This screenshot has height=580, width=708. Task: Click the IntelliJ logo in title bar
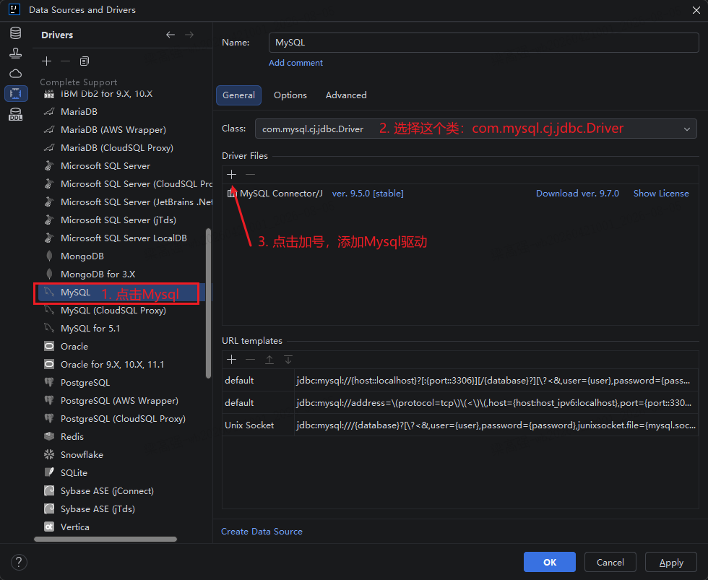click(x=14, y=9)
